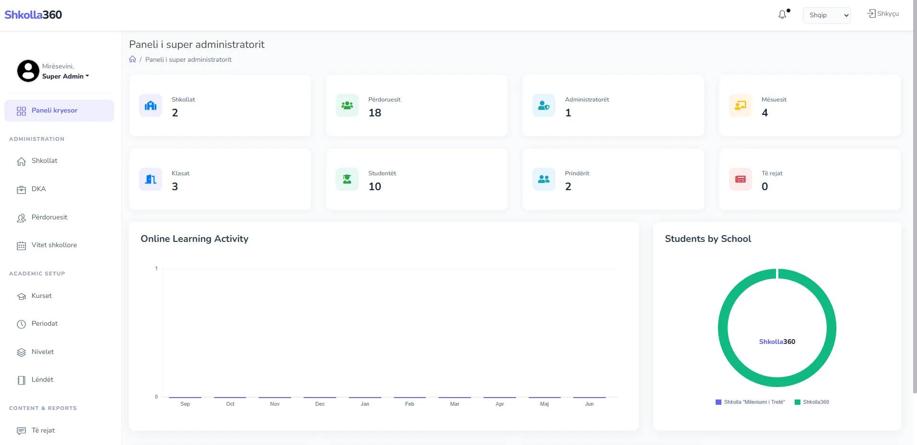Click the Shkollat card school icon

pyautogui.click(x=151, y=105)
